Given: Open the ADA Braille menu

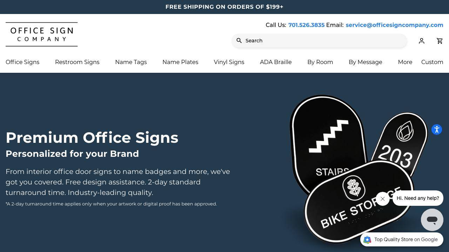Looking at the screenshot, I should pyautogui.click(x=276, y=62).
